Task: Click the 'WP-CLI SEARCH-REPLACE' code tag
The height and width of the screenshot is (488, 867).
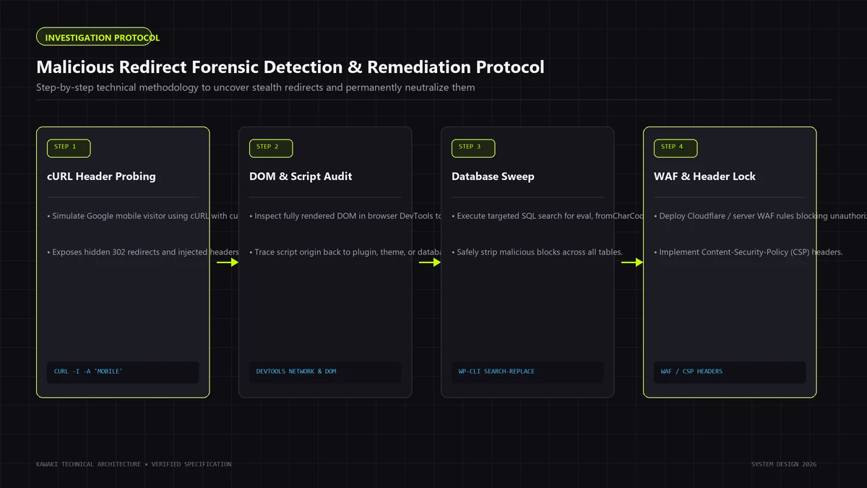Action: coord(527,372)
